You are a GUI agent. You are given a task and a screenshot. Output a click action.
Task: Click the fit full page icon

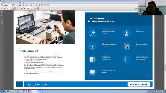click(x=38, y=8)
